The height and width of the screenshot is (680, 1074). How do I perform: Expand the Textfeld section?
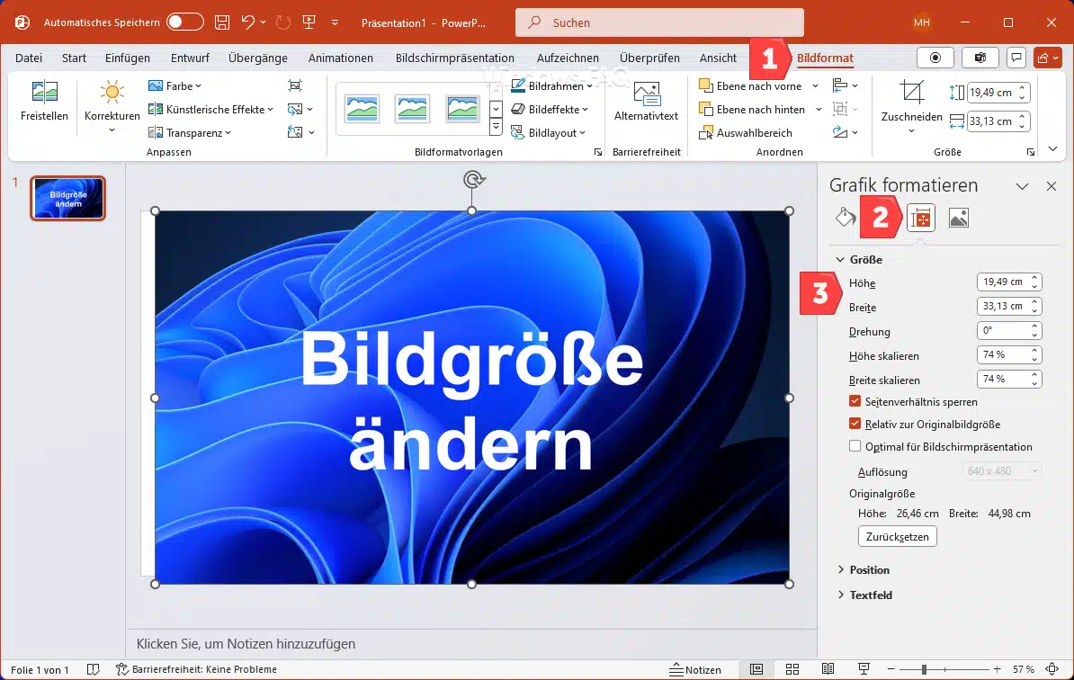pyautogui.click(x=871, y=595)
